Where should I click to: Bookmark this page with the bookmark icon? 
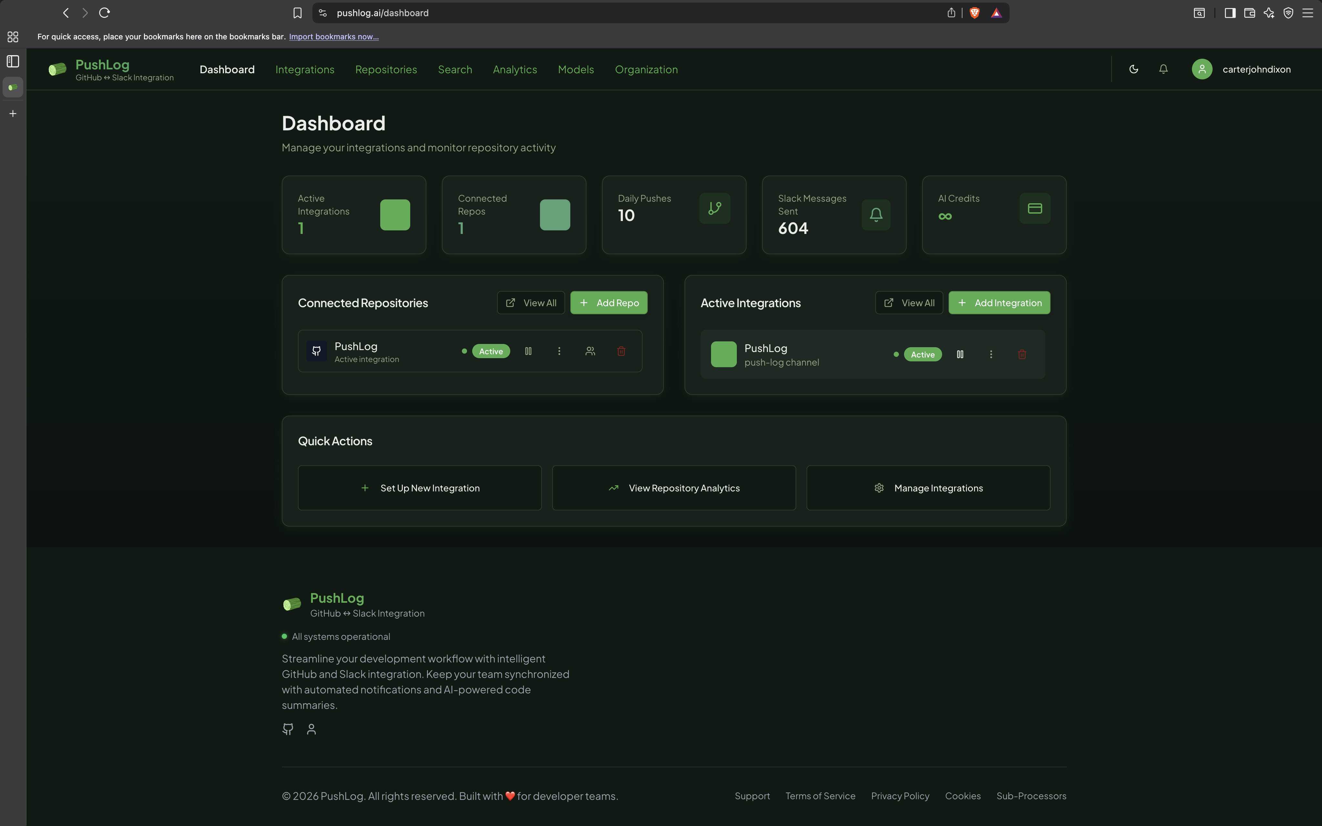pyautogui.click(x=297, y=13)
